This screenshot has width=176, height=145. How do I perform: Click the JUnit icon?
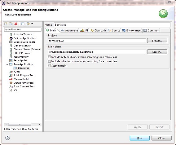coord(11,72)
